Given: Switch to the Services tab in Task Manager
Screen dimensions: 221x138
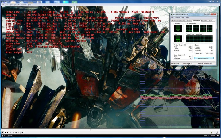Looking at the screenshot, I should click(x=189, y=21).
